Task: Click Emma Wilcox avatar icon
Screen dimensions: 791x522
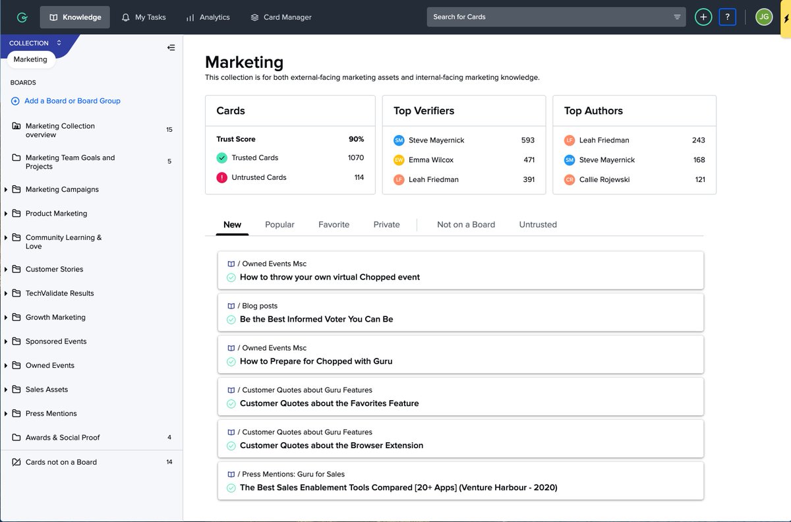Action: click(x=399, y=160)
